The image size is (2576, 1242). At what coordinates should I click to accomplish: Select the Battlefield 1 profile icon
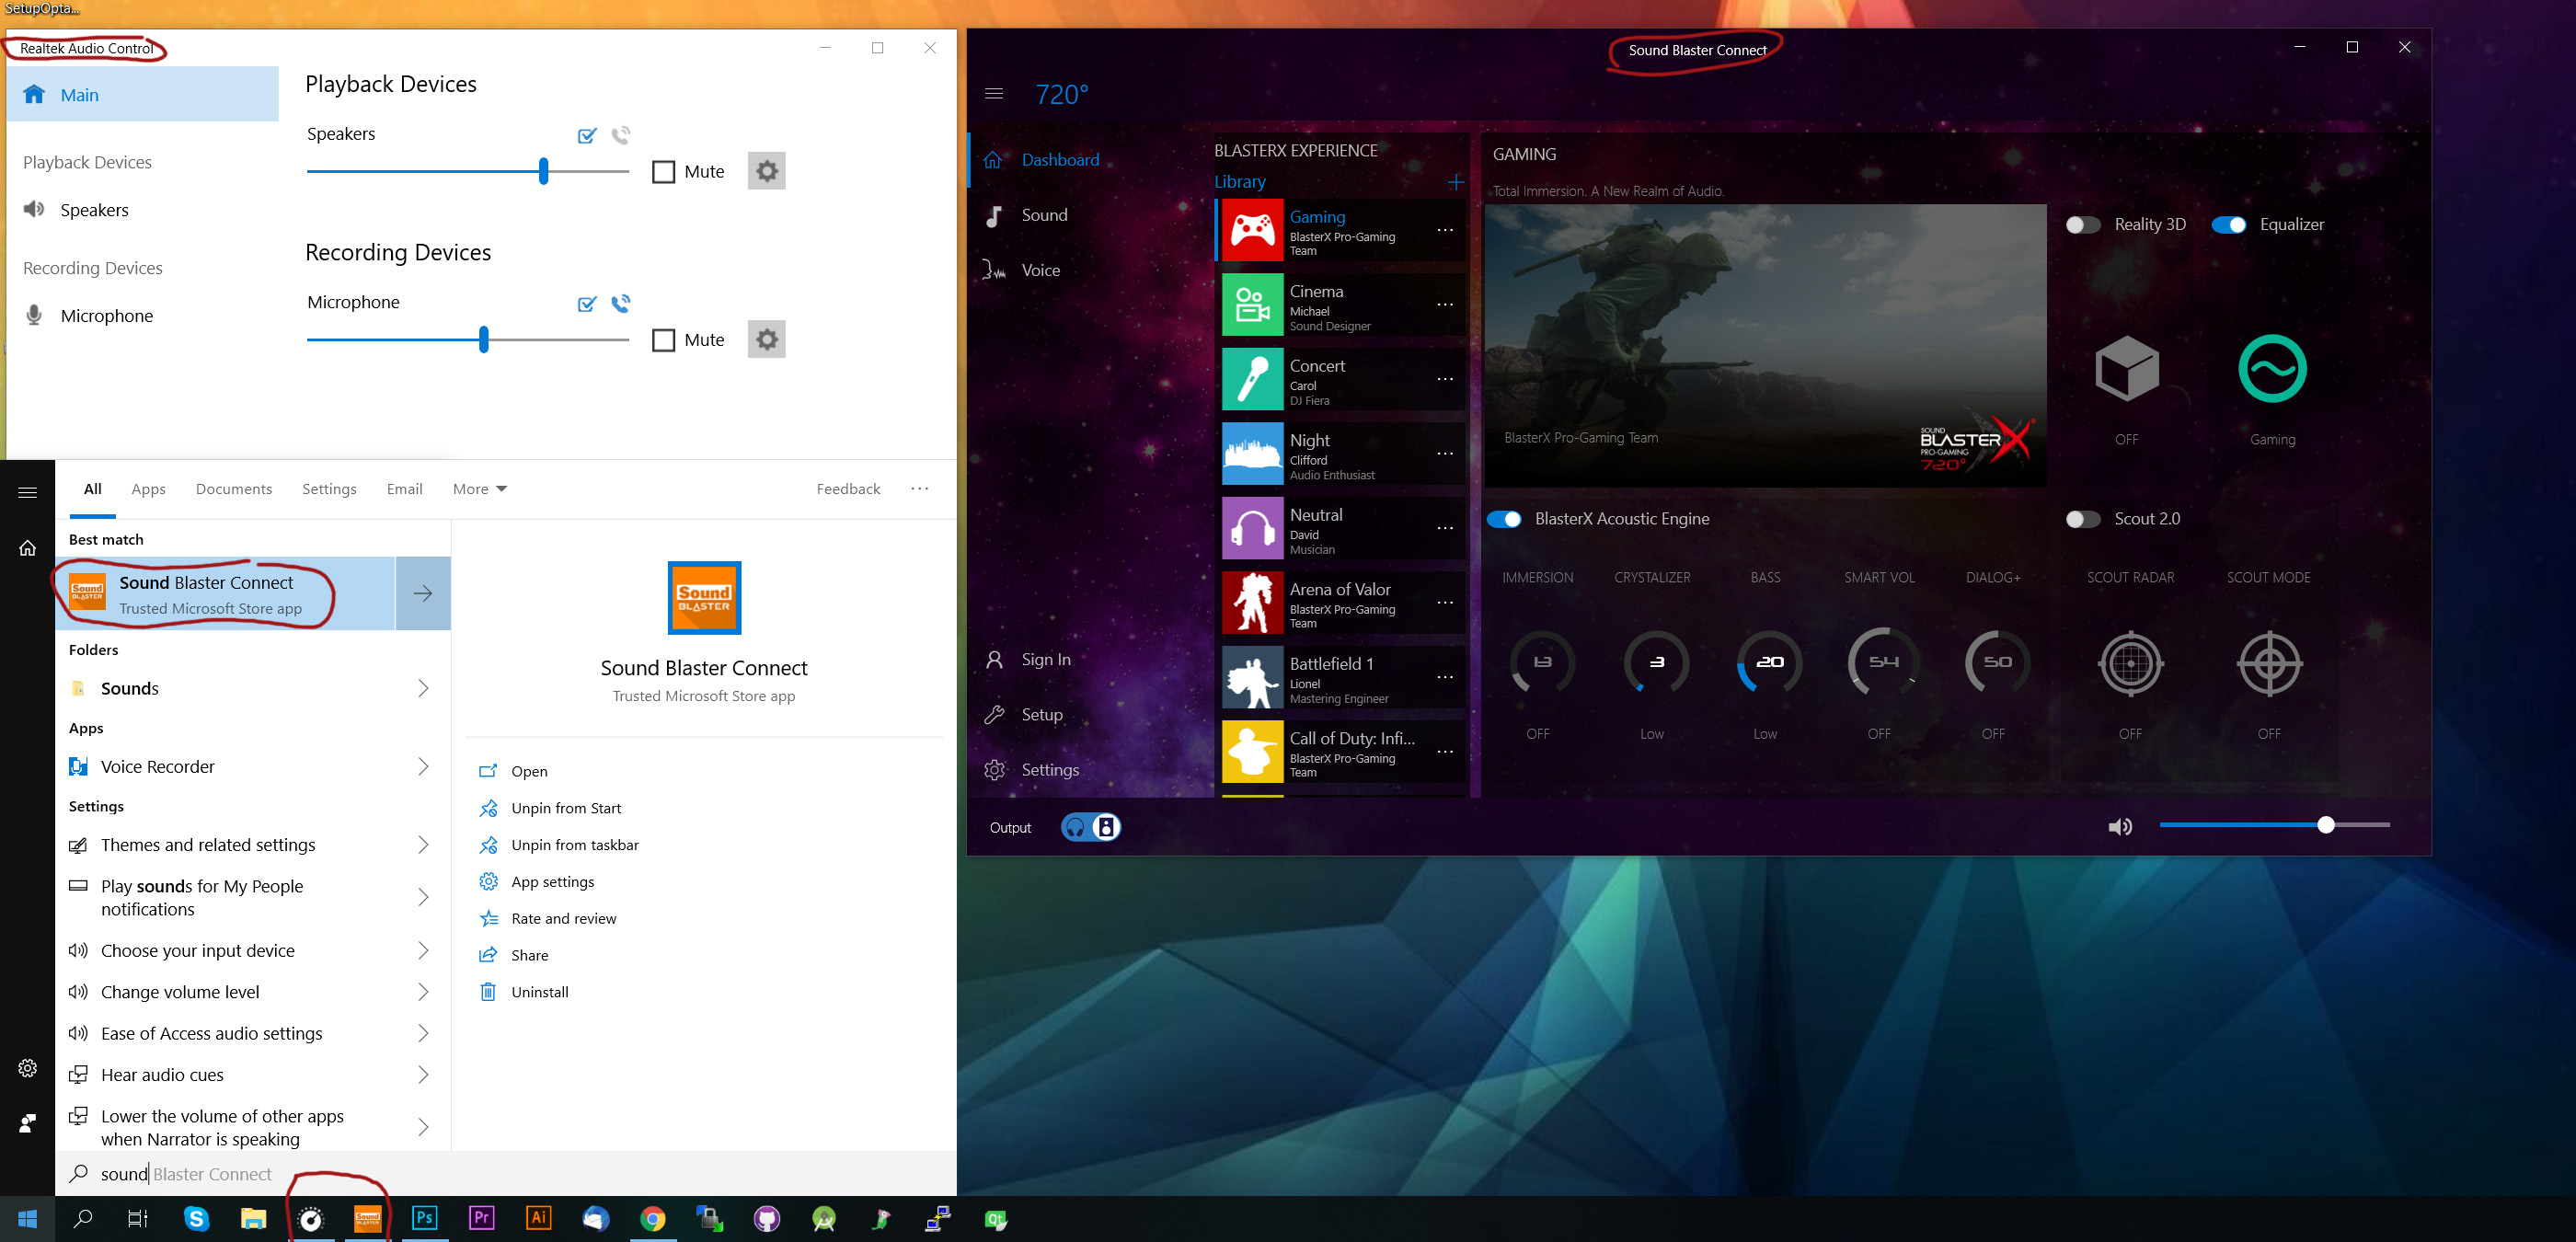(1252, 677)
